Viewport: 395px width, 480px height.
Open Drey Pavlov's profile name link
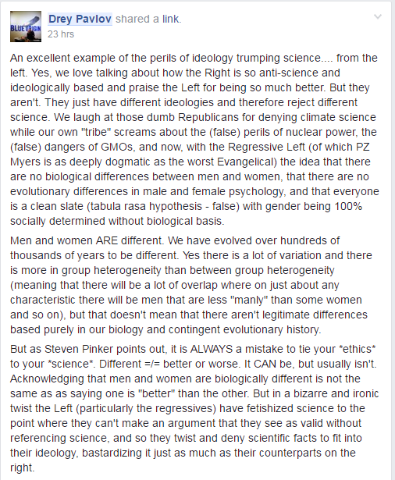coord(80,19)
